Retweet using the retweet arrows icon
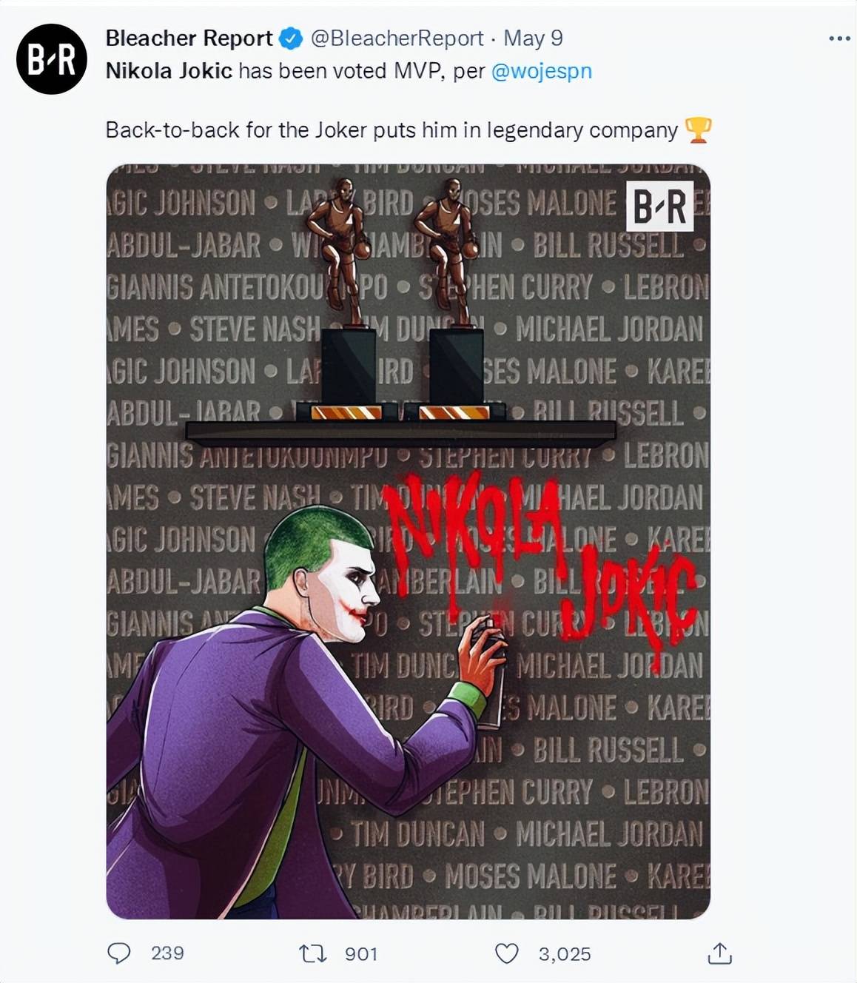The image size is (857, 983). [312, 953]
